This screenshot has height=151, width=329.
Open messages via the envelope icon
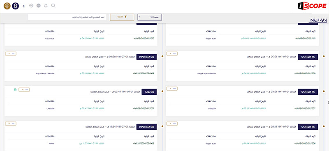coord(38,6)
